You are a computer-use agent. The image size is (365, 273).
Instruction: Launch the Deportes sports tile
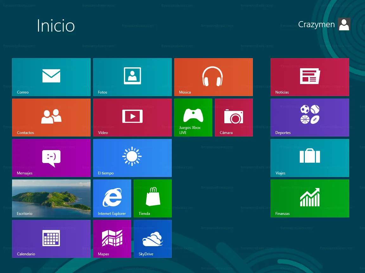tap(310, 118)
